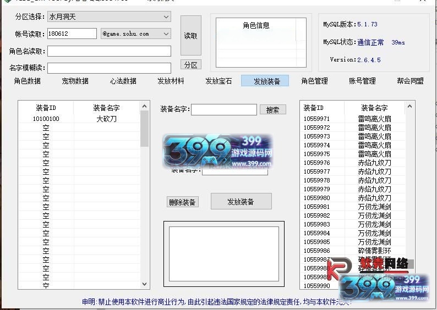Select the 发放宝石 tab

218,81
